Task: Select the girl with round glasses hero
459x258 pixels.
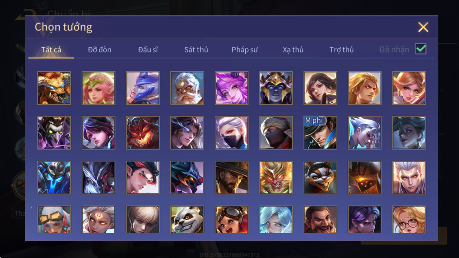Action: 409,219
